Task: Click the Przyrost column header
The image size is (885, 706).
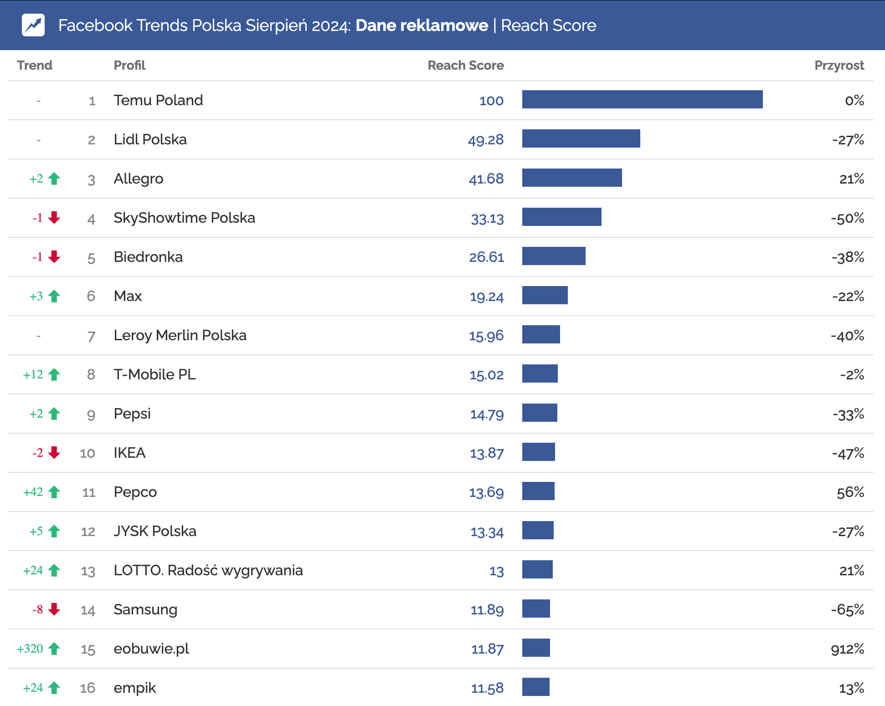Action: tap(839, 66)
